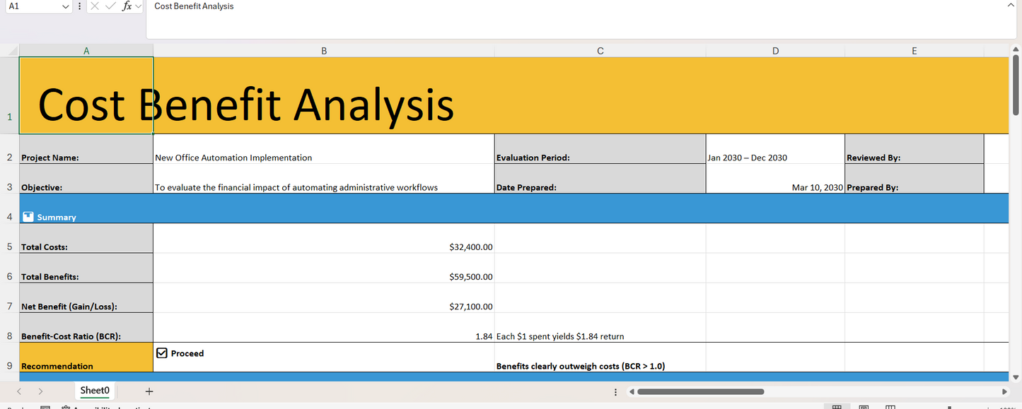Select 'Each $1 spent yields $1.84 return' cell
The width and height of the screenshot is (1022, 409).
(600, 328)
